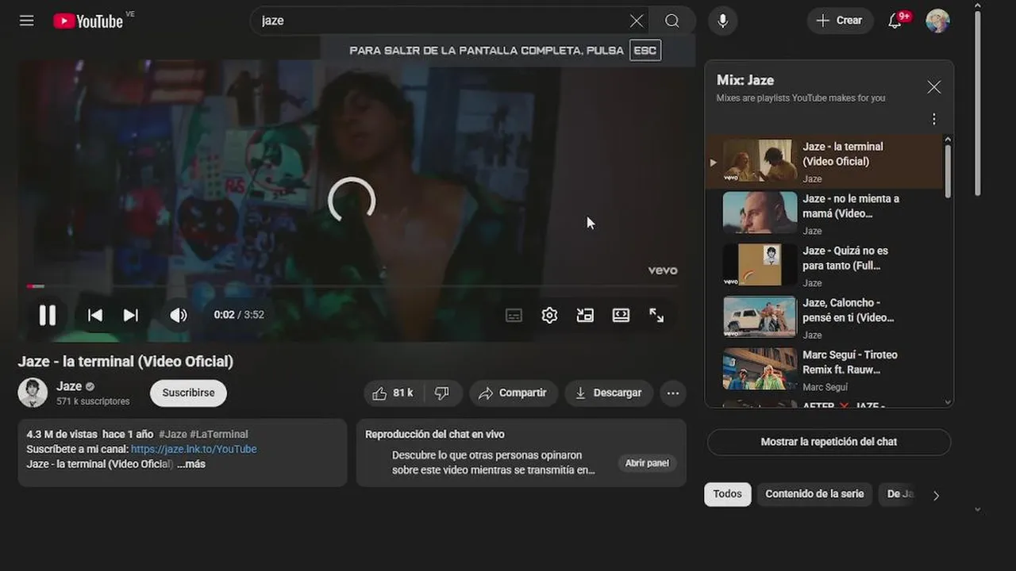Click the video progress bar
Screen dimensions: 1016x571
(x=352, y=286)
